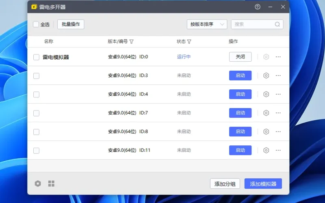
Task: Tick checkbox for emulator ID:11
Action: 36,151
